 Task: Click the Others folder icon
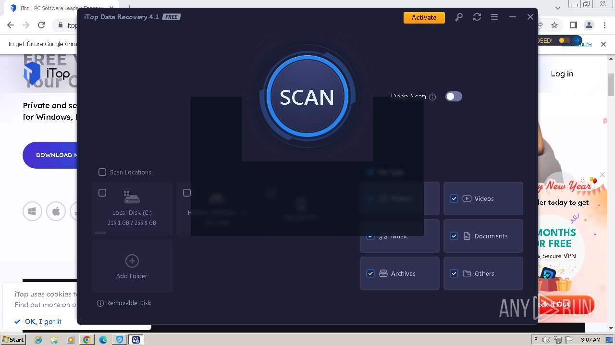[x=467, y=273]
